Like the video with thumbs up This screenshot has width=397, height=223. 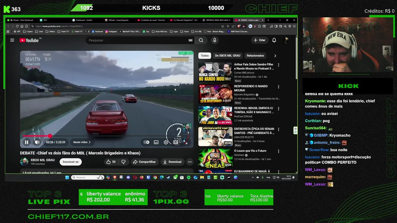(111, 162)
